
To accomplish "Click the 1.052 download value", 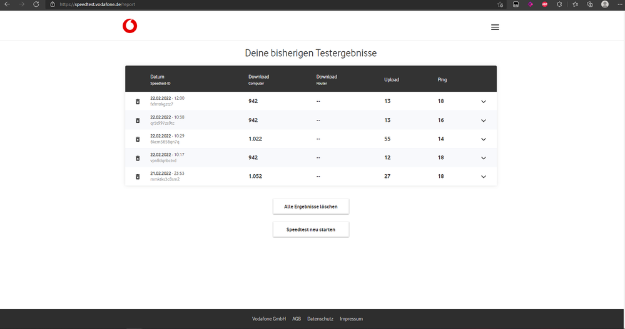I will click(255, 176).
